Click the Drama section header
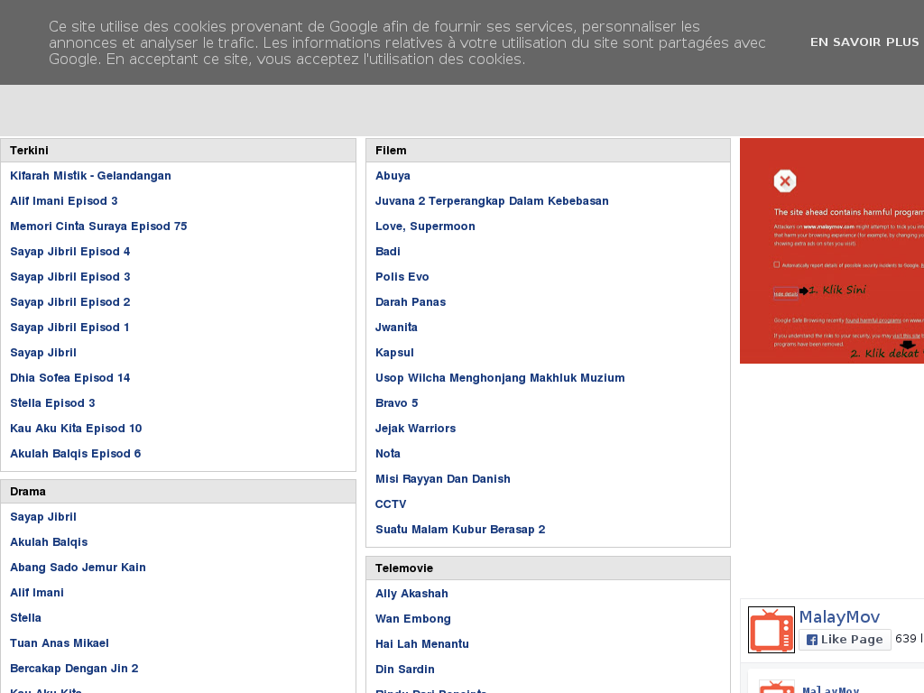This screenshot has height=693, width=924. point(178,492)
